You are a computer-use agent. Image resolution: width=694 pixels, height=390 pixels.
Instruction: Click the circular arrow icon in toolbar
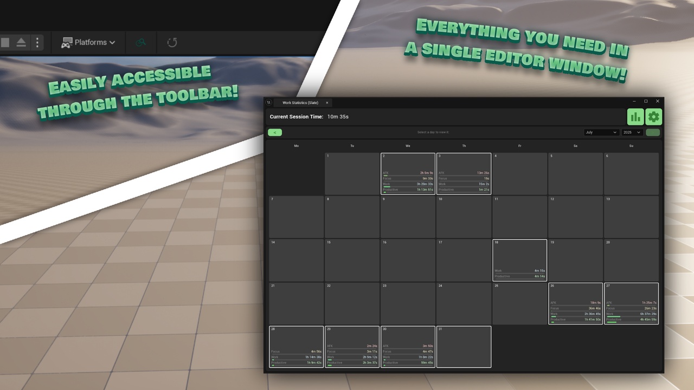(x=172, y=42)
